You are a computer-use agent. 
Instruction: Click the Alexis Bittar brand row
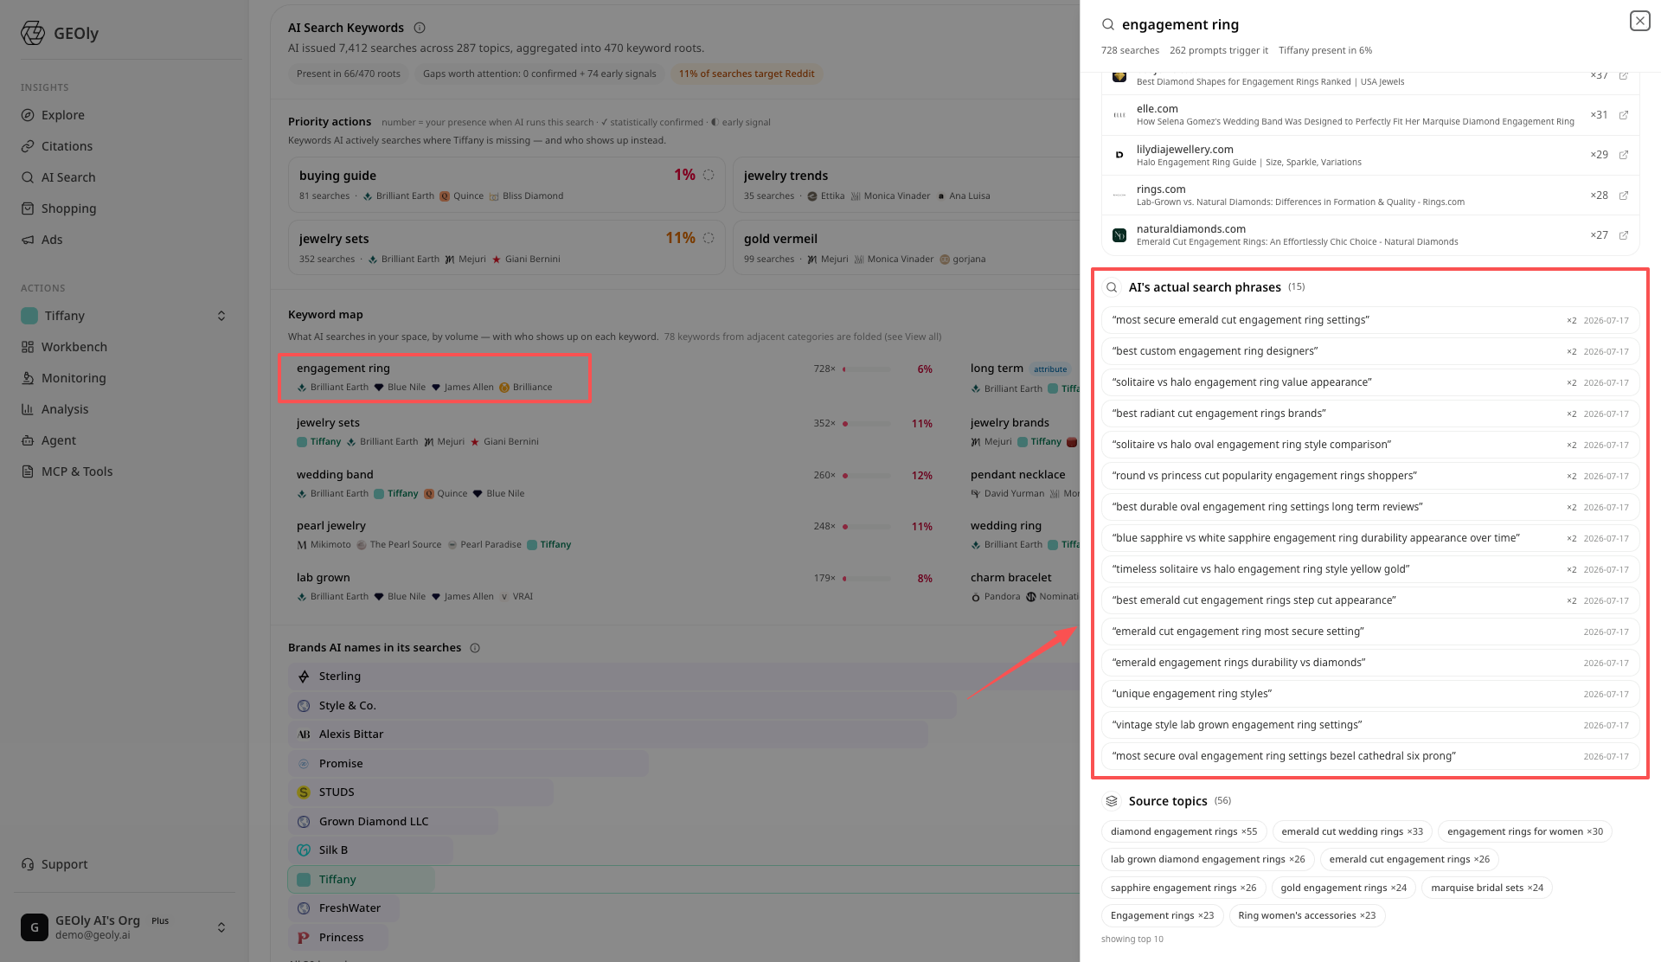(607, 734)
